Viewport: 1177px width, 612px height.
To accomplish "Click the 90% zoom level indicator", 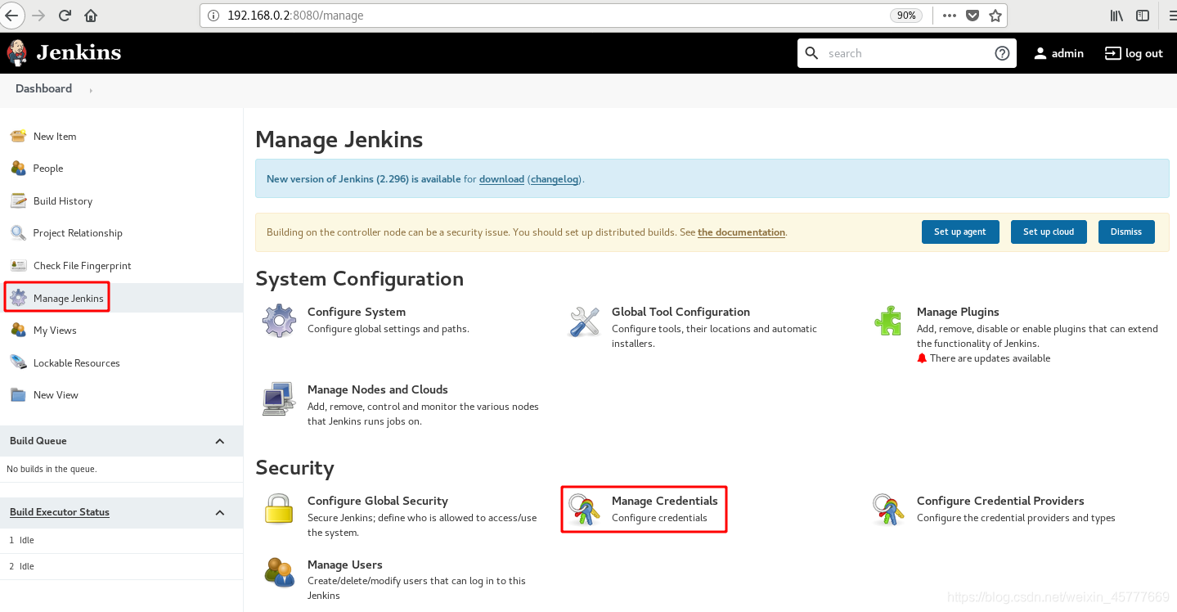I will tap(906, 16).
